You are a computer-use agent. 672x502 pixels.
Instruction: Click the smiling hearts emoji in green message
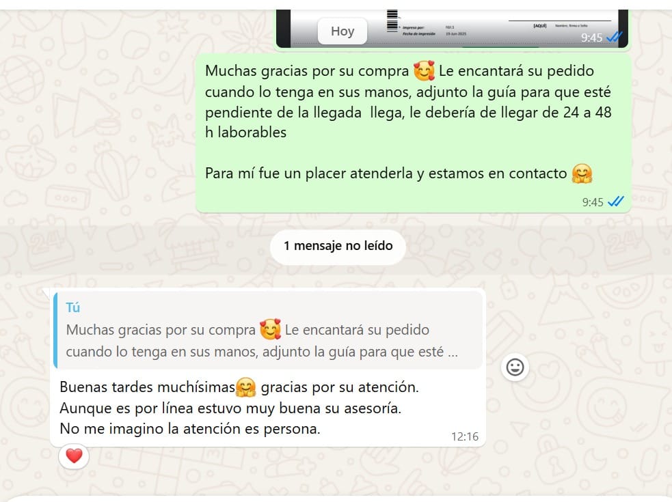[424, 70]
